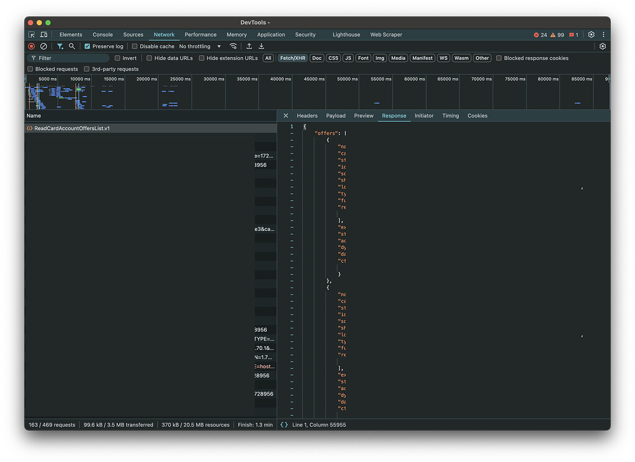
Task: Open the network search panel
Action: (x=71, y=46)
